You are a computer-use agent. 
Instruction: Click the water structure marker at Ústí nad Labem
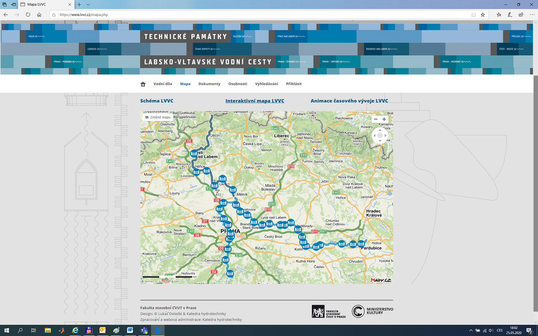tap(194, 154)
